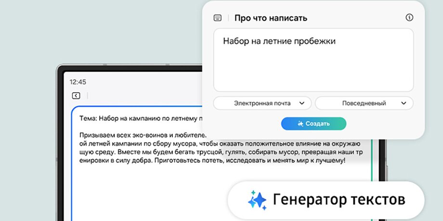Open the Электронная почта format dropdown
Viewport: 443px width, 221px height.
pyautogui.click(x=262, y=103)
